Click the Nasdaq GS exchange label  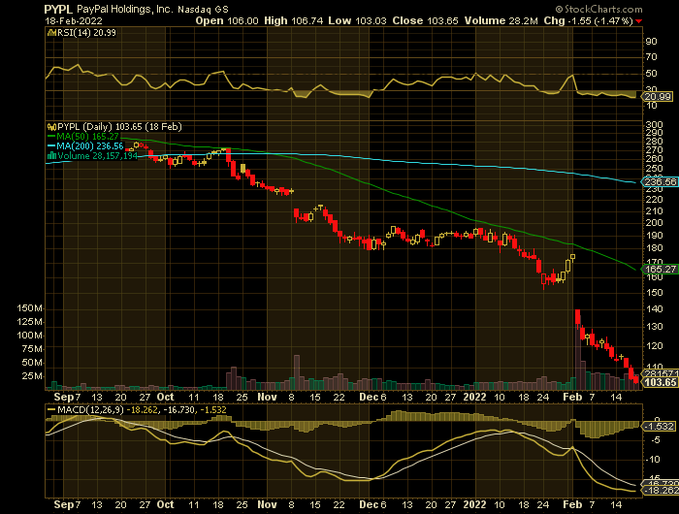click(203, 9)
